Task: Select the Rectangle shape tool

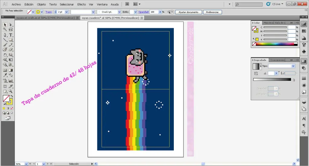Action: (11, 40)
